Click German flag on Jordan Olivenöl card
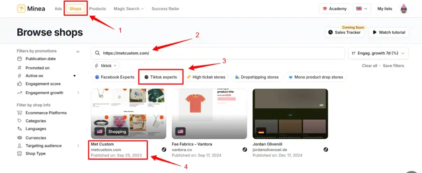This screenshot has height=173, width=422. [x=261, y=132]
